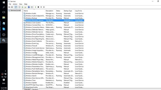Click the Export List toolbar icon
The width and height of the screenshot is (161, 90).
(x=25, y=7)
